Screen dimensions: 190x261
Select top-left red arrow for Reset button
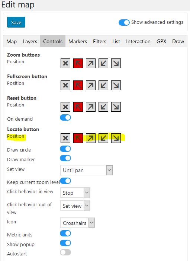78,107
